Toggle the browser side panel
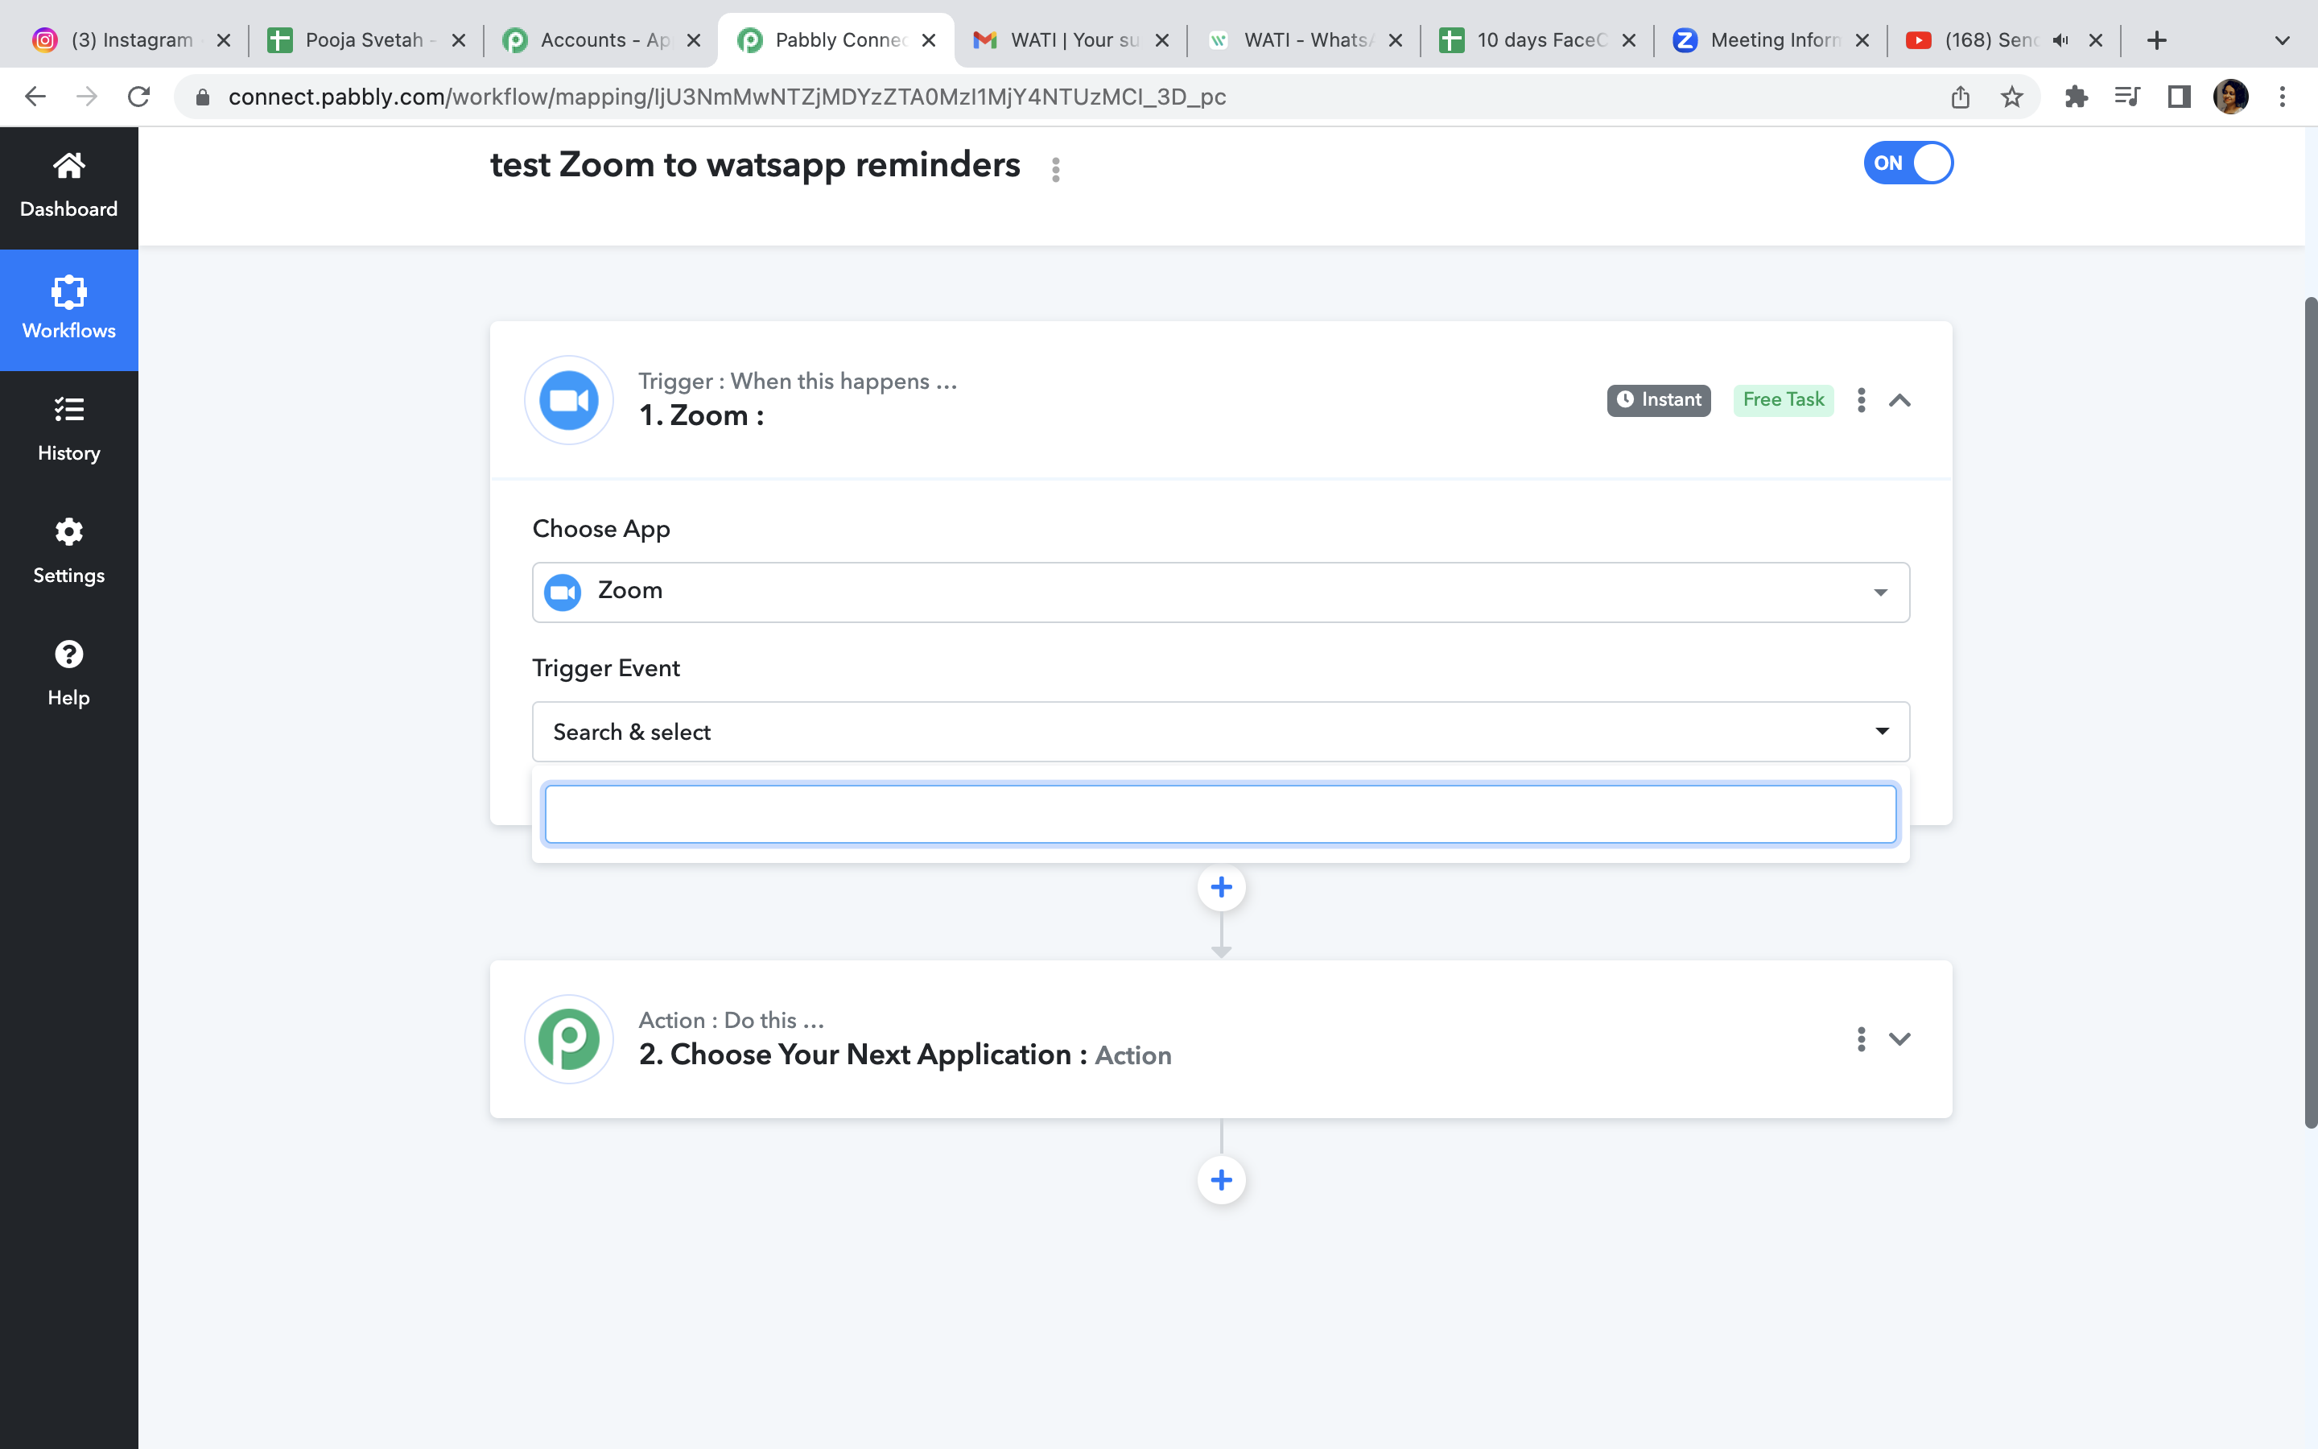2318x1449 pixels. (x=2179, y=97)
